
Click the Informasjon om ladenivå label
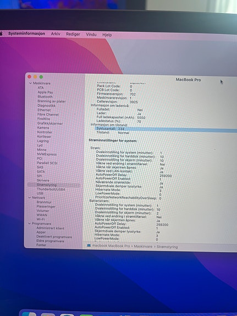pos(110,106)
